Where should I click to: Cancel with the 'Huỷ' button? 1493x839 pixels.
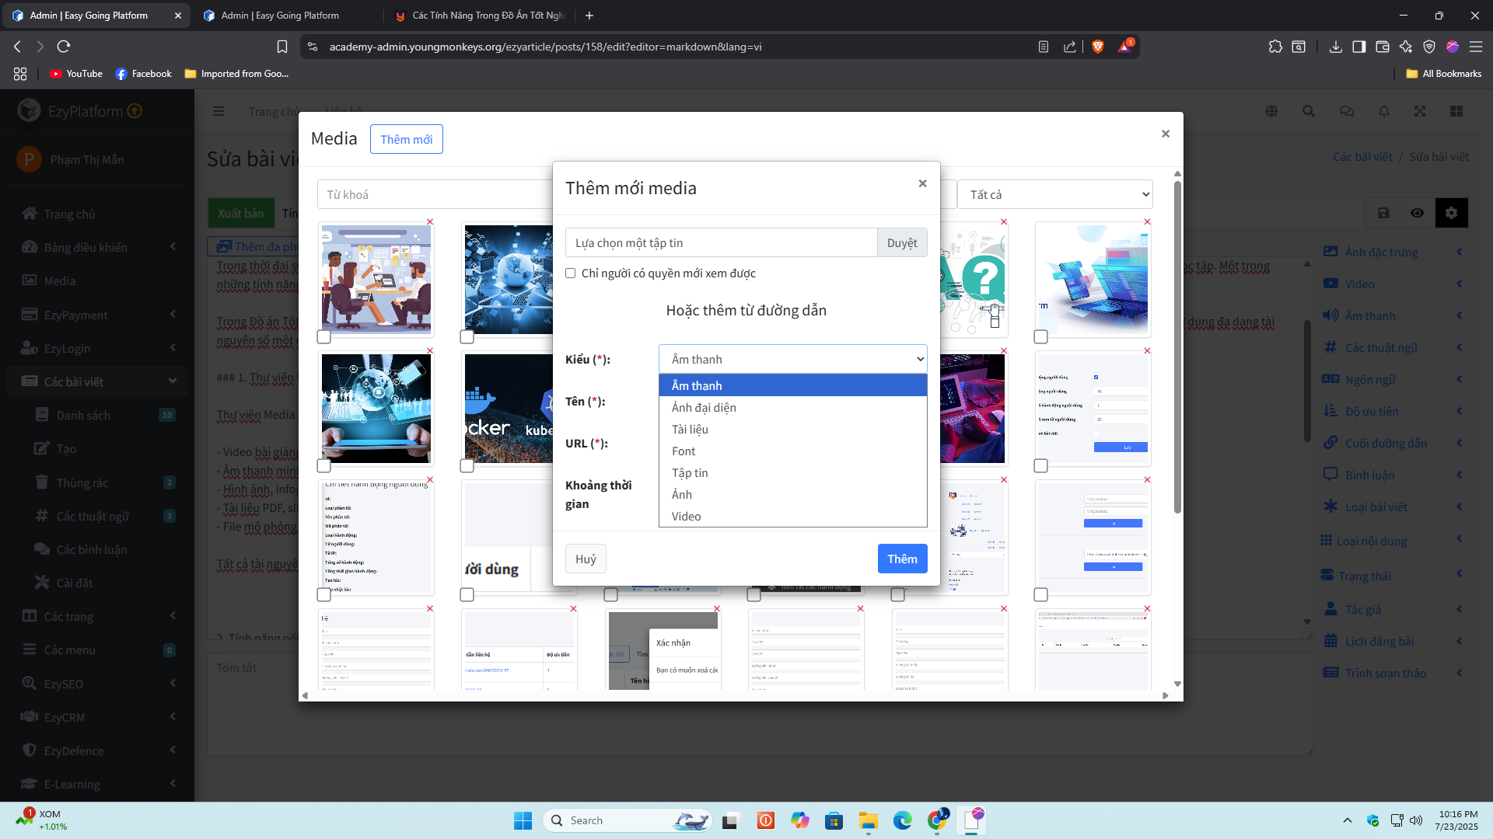pyautogui.click(x=586, y=559)
